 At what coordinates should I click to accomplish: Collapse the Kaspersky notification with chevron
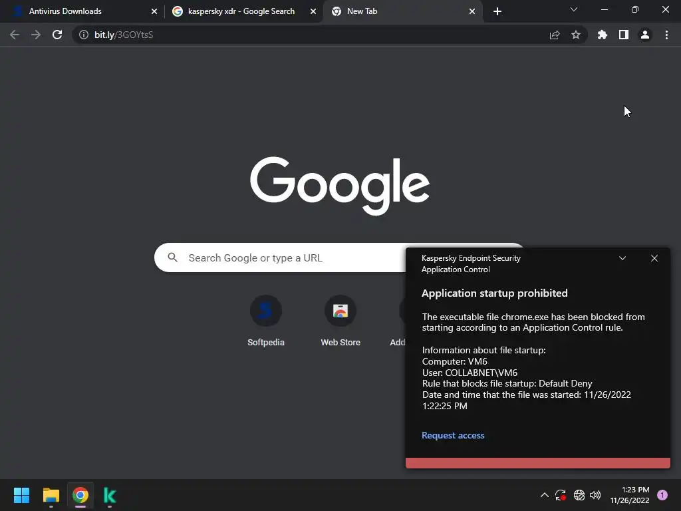coord(622,258)
